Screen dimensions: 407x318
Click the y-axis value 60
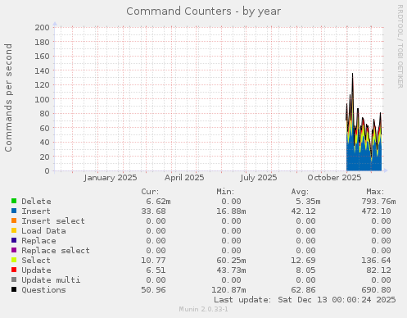(44, 128)
